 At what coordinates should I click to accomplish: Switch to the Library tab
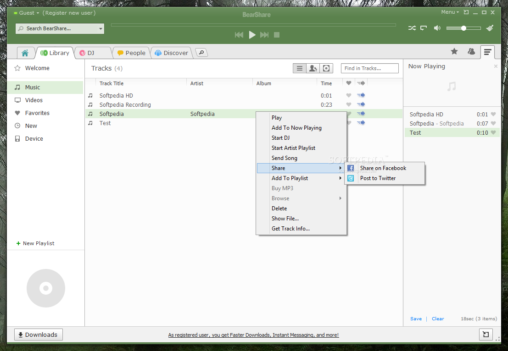[x=55, y=53]
